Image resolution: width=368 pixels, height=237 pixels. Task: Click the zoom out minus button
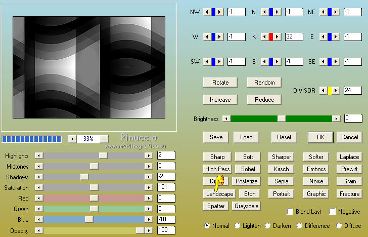pos(104,139)
